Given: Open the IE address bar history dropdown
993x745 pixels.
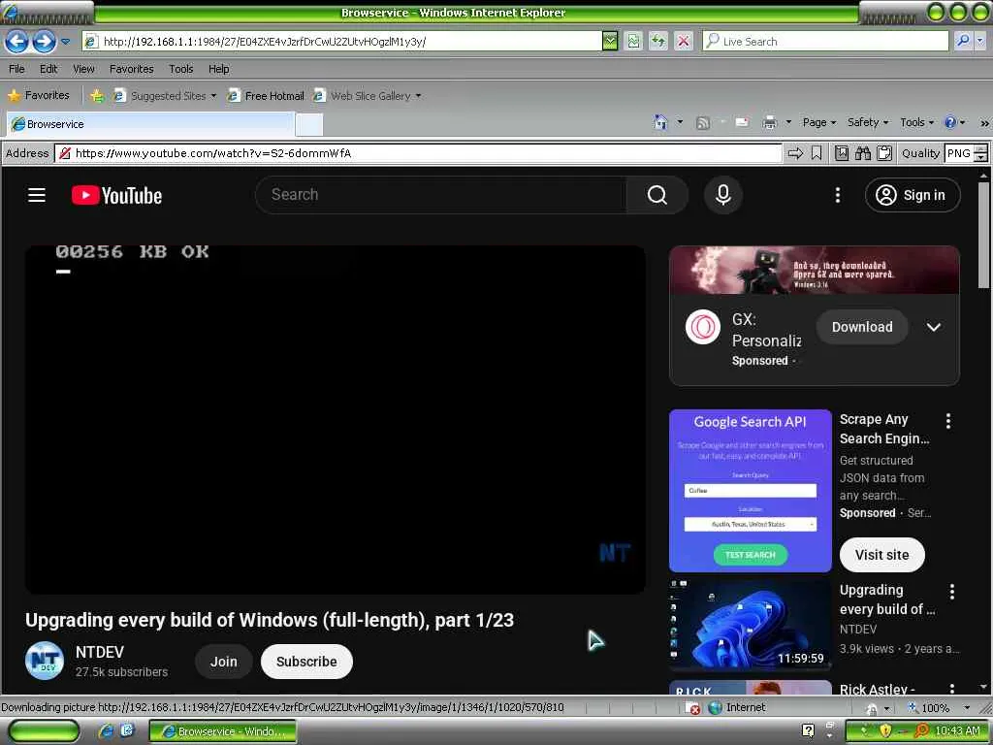Looking at the screenshot, I should (x=610, y=41).
